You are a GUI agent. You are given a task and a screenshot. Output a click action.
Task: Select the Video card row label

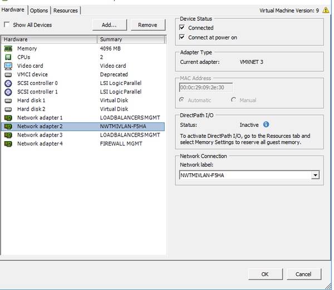coord(30,66)
